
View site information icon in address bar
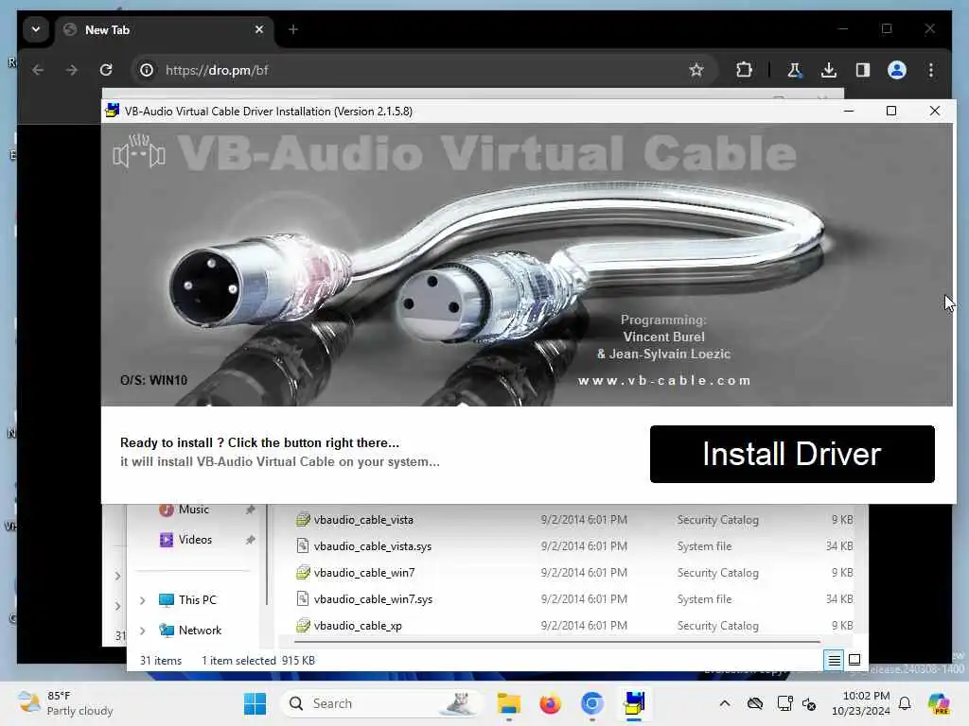(147, 70)
